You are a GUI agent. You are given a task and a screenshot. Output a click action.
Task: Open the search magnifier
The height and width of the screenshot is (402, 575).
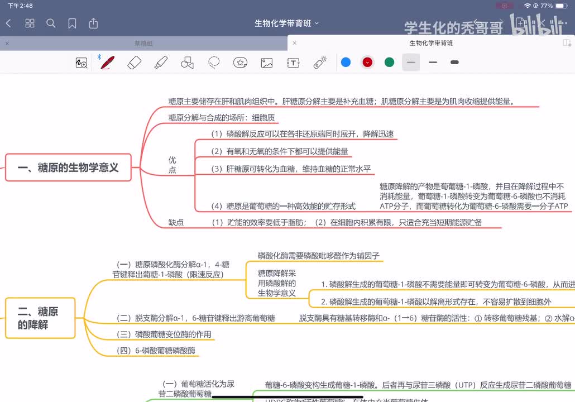pyautogui.click(x=51, y=23)
